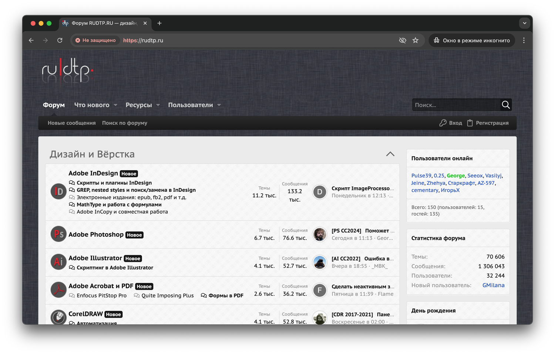Image resolution: width=555 pixels, height=354 pixels.
Task: Open Enfocus PitStop Pro subforum
Action: pyautogui.click(x=101, y=295)
